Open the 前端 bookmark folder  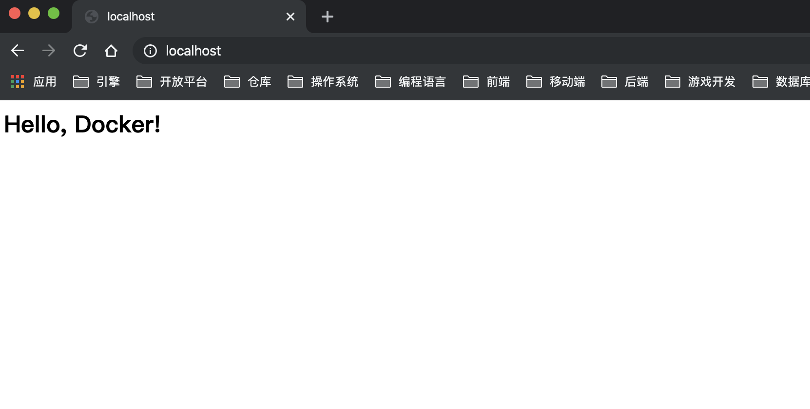[486, 81]
